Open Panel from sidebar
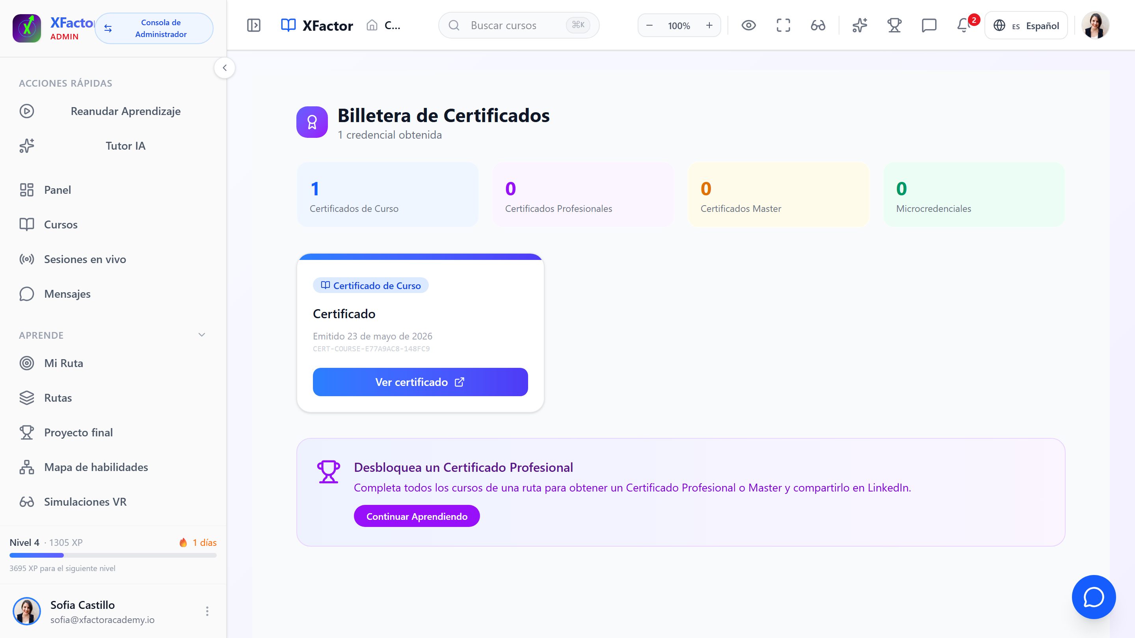Viewport: 1135px width, 638px height. coord(113,190)
